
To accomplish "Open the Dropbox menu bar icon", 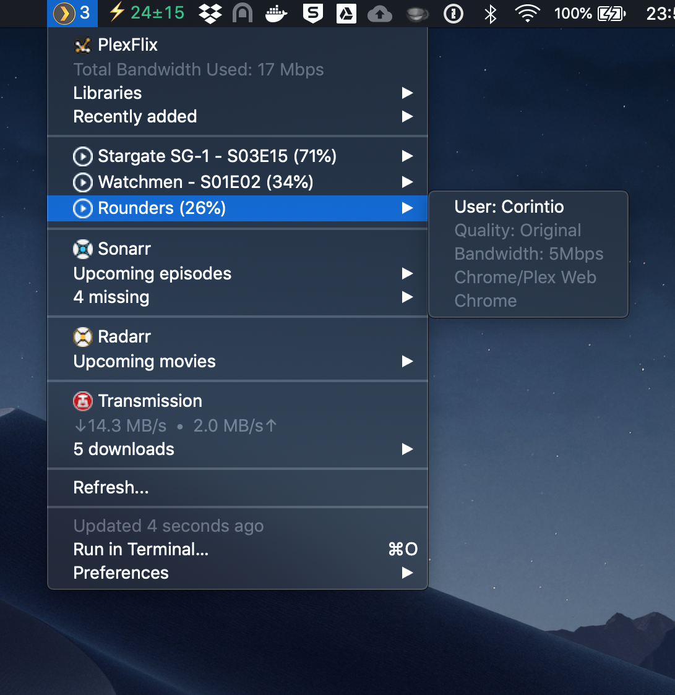I will point(210,14).
